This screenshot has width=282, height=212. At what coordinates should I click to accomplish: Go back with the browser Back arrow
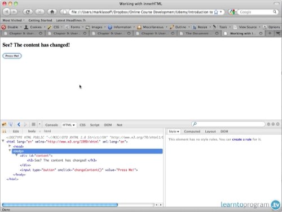(7, 12)
